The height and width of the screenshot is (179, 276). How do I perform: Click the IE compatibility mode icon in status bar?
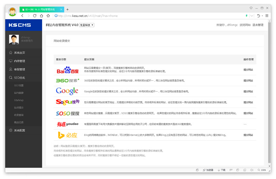238,170
